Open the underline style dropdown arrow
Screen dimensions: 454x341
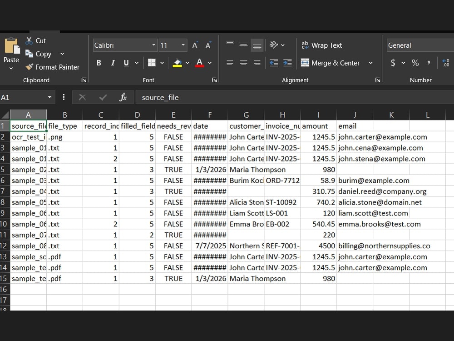pyautogui.click(x=137, y=63)
